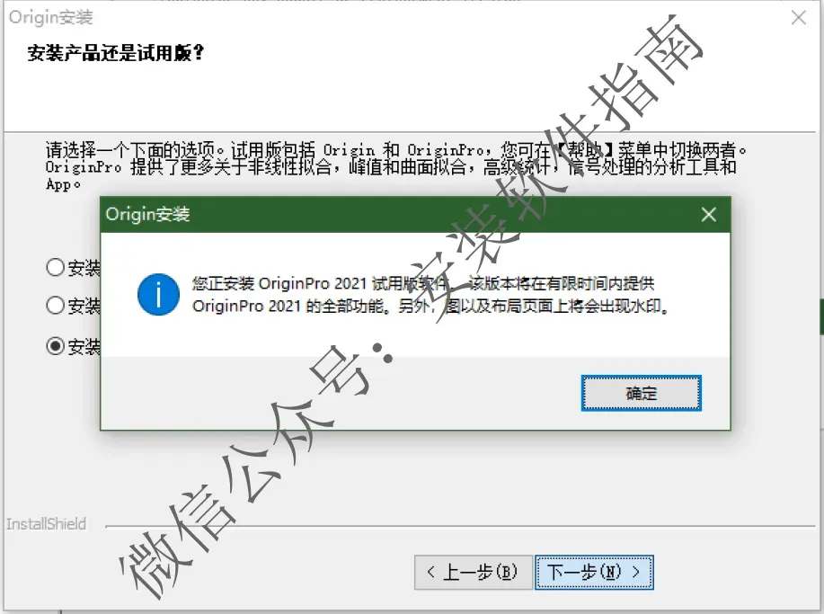Click the InstallShield label

tap(46, 524)
